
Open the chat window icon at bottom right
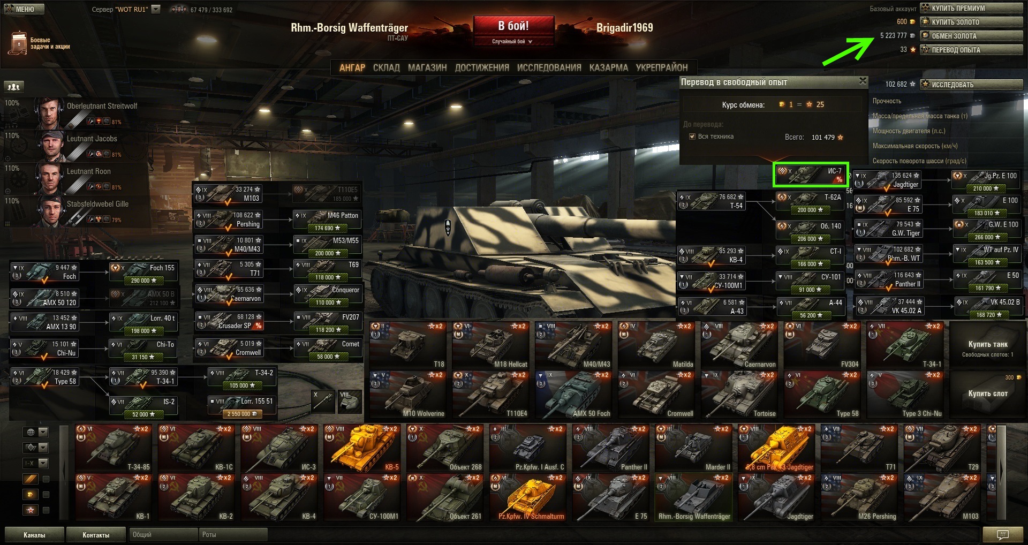(x=1002, y=534)
